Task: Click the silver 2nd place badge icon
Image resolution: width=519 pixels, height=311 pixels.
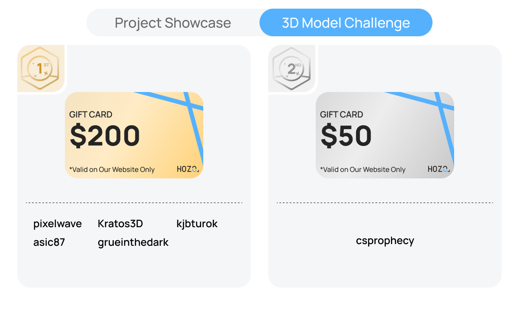Action: coord(292,68)
